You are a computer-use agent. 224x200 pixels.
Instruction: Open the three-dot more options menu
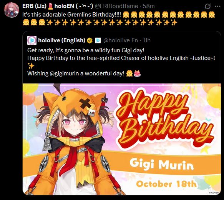[217, 6]
